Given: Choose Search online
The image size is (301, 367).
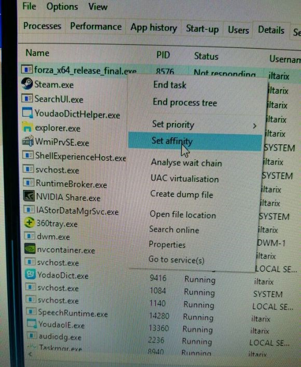Looking at the screenshot, I should pyautogui.click(x=174, y=229).
